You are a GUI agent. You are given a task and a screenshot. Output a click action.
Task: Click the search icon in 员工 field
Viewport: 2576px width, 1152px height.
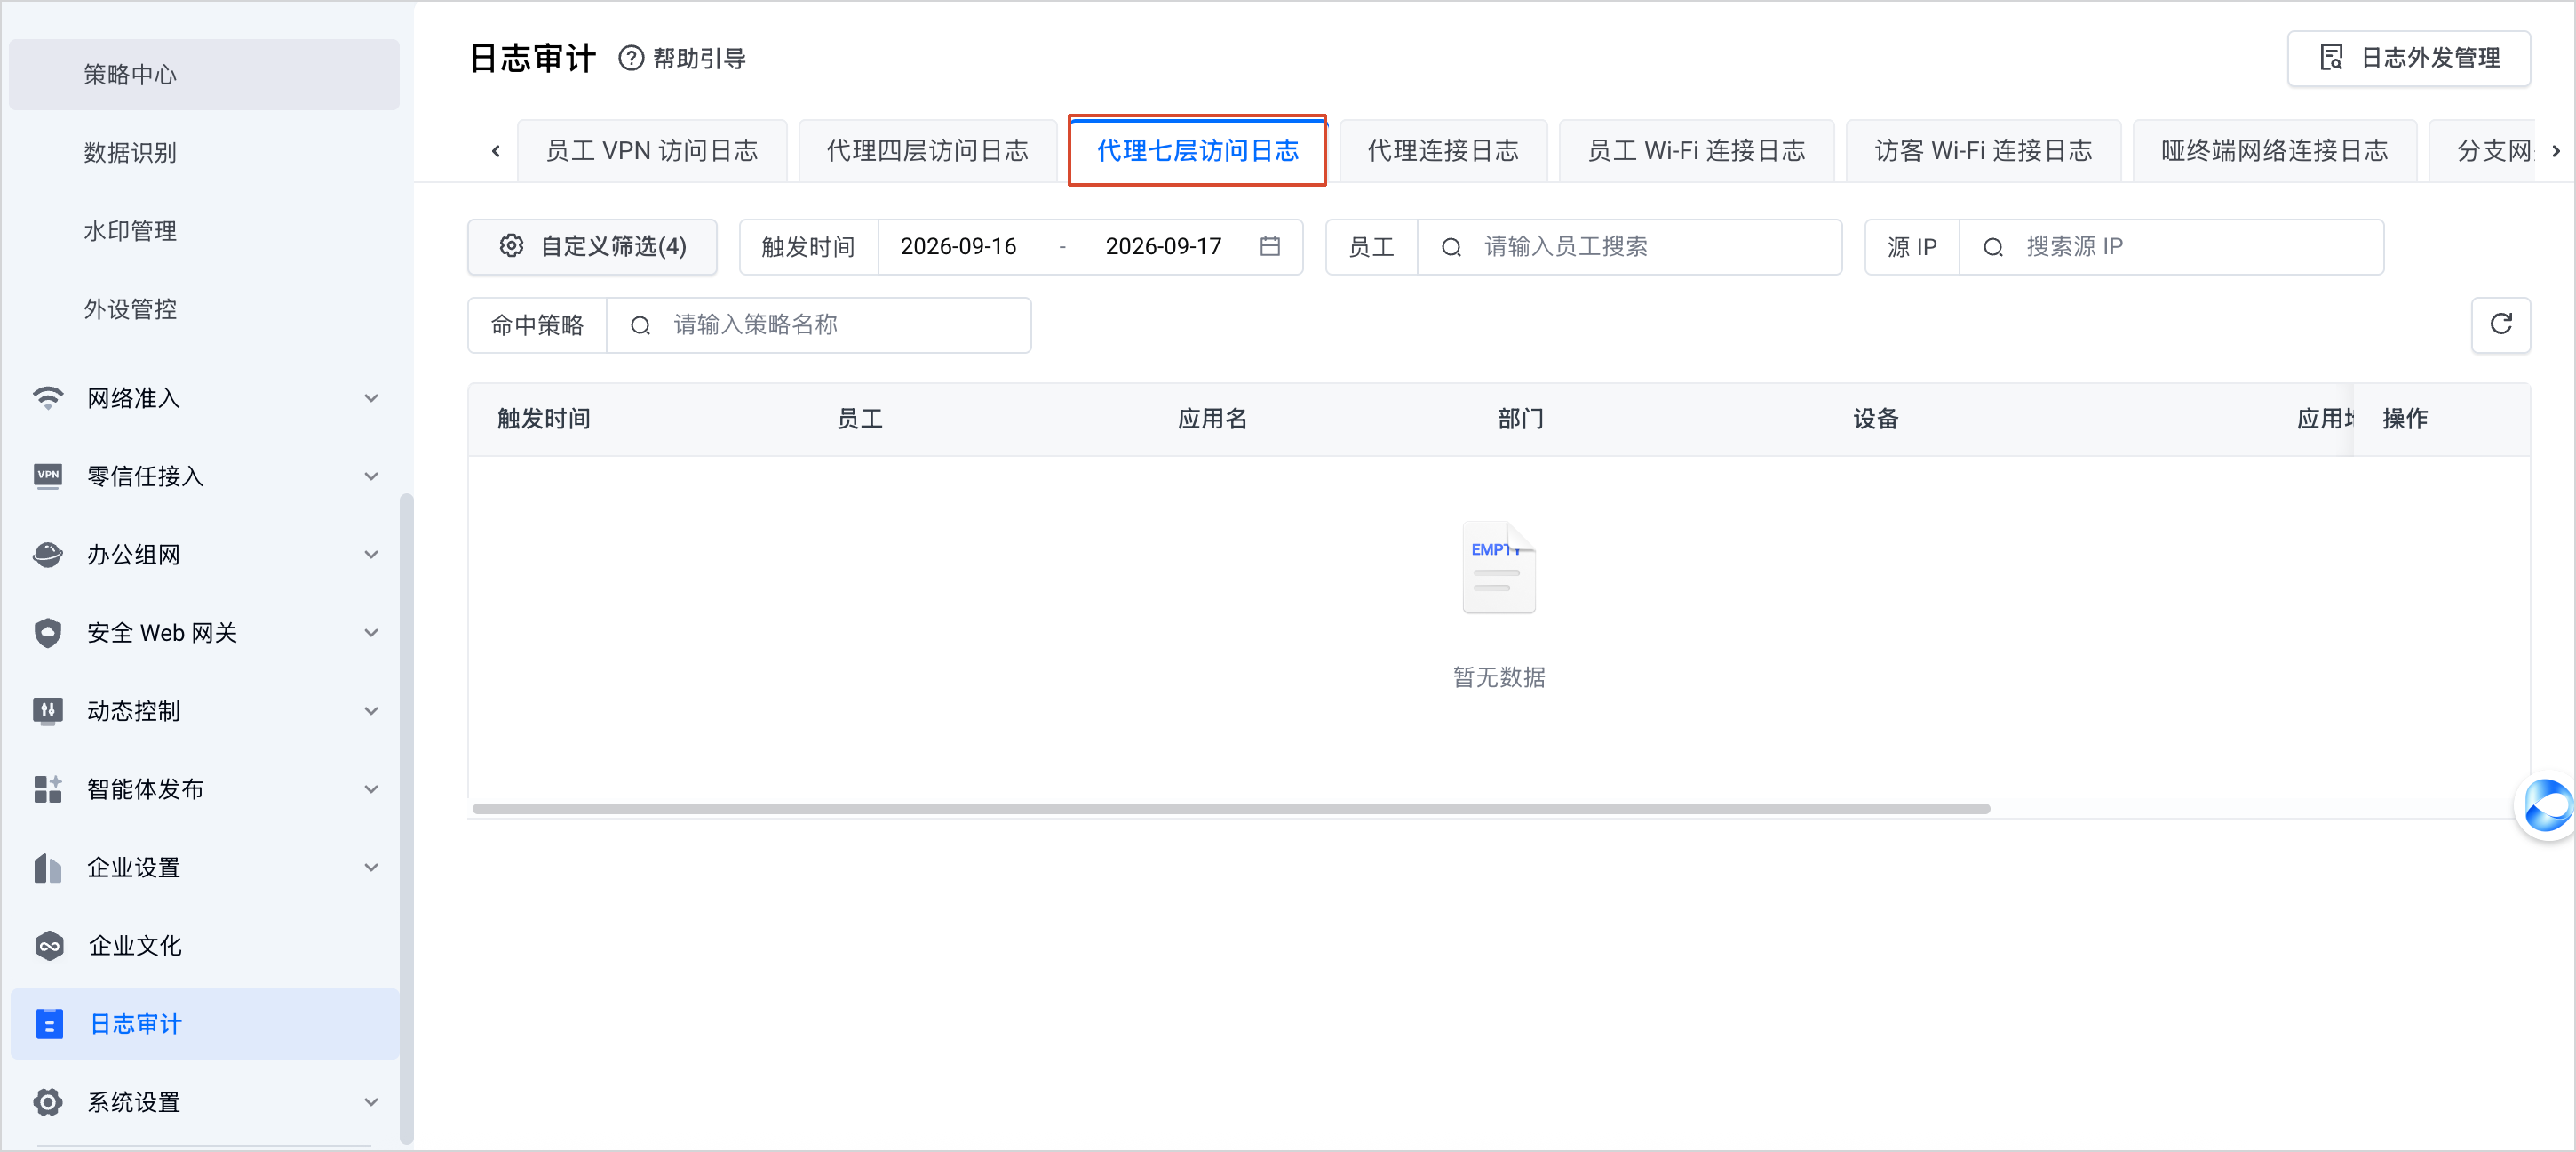click(1451, 247)
